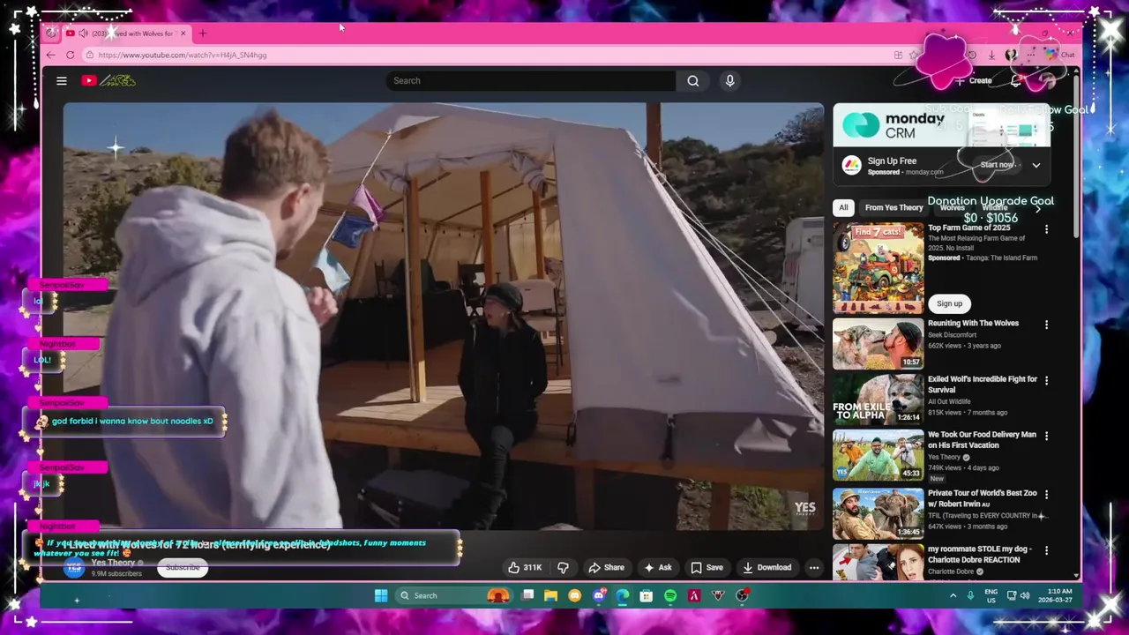Select the Wildlife filter chip
The width and height of the screenshot is (1129, 635).
coord(995,208)
